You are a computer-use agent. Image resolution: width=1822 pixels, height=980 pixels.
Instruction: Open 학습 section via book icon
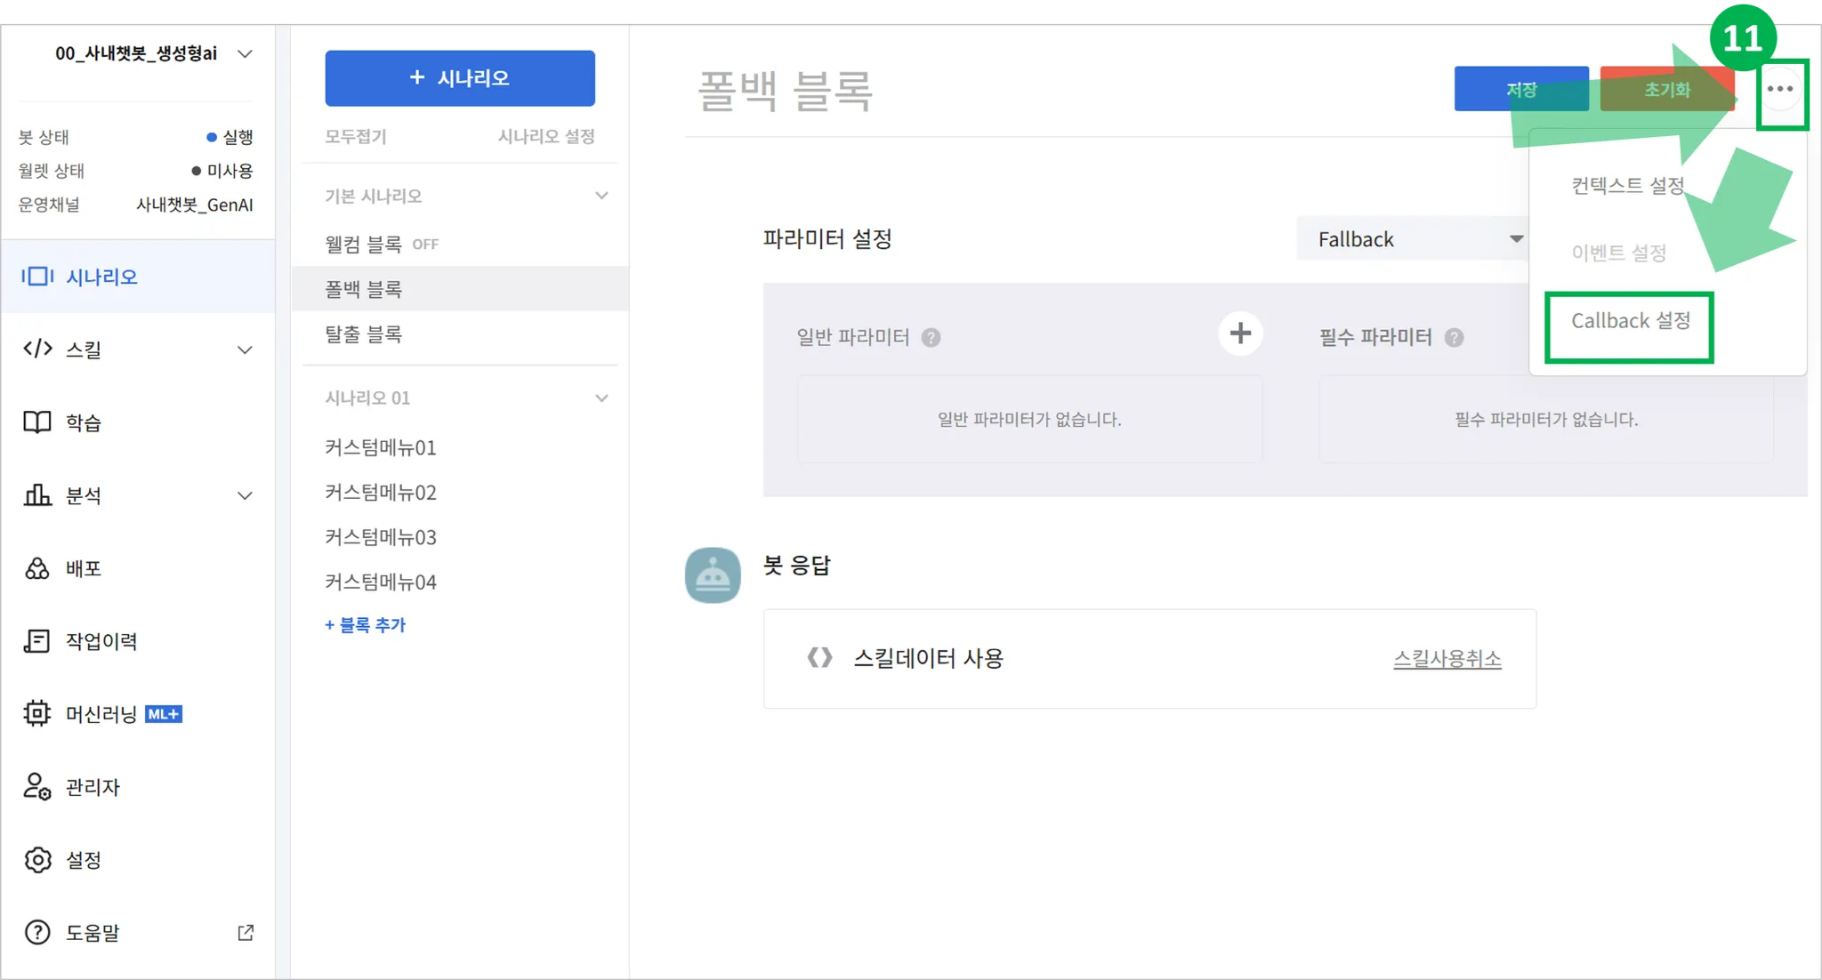coord(36,422)
